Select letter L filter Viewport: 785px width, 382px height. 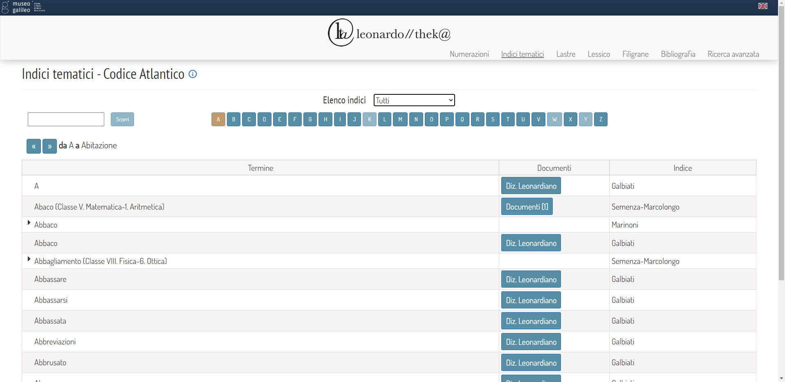point(385,119)
